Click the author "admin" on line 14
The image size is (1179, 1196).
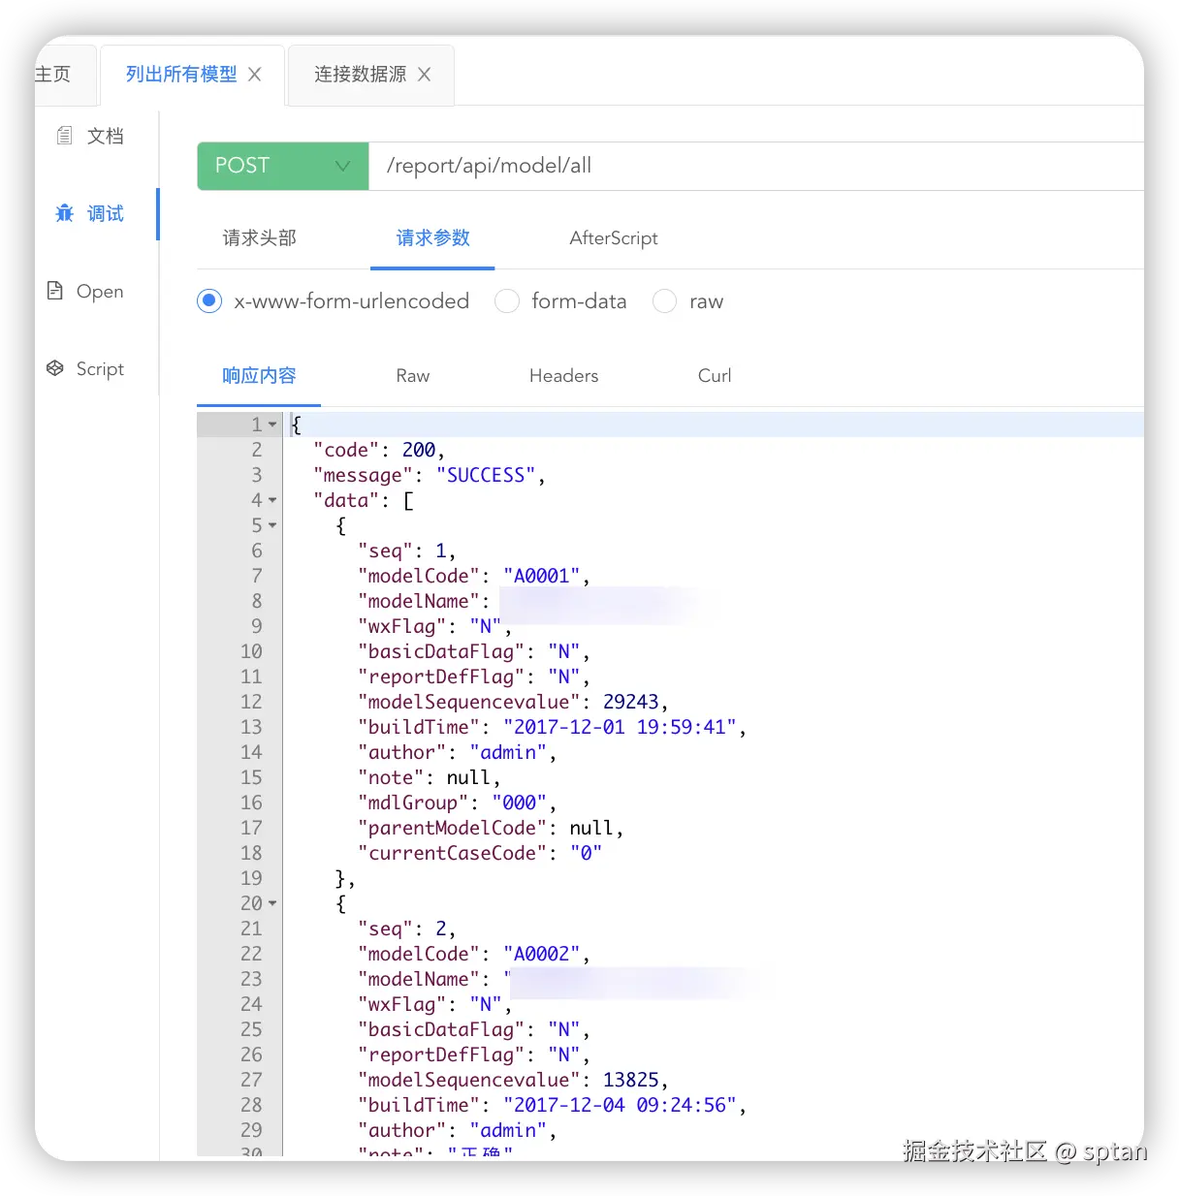coord(508,752)
